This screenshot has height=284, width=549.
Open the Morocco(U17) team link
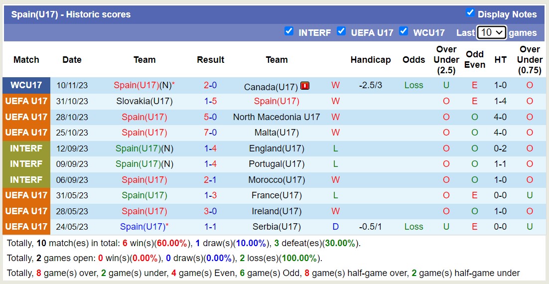coord(276,180)
